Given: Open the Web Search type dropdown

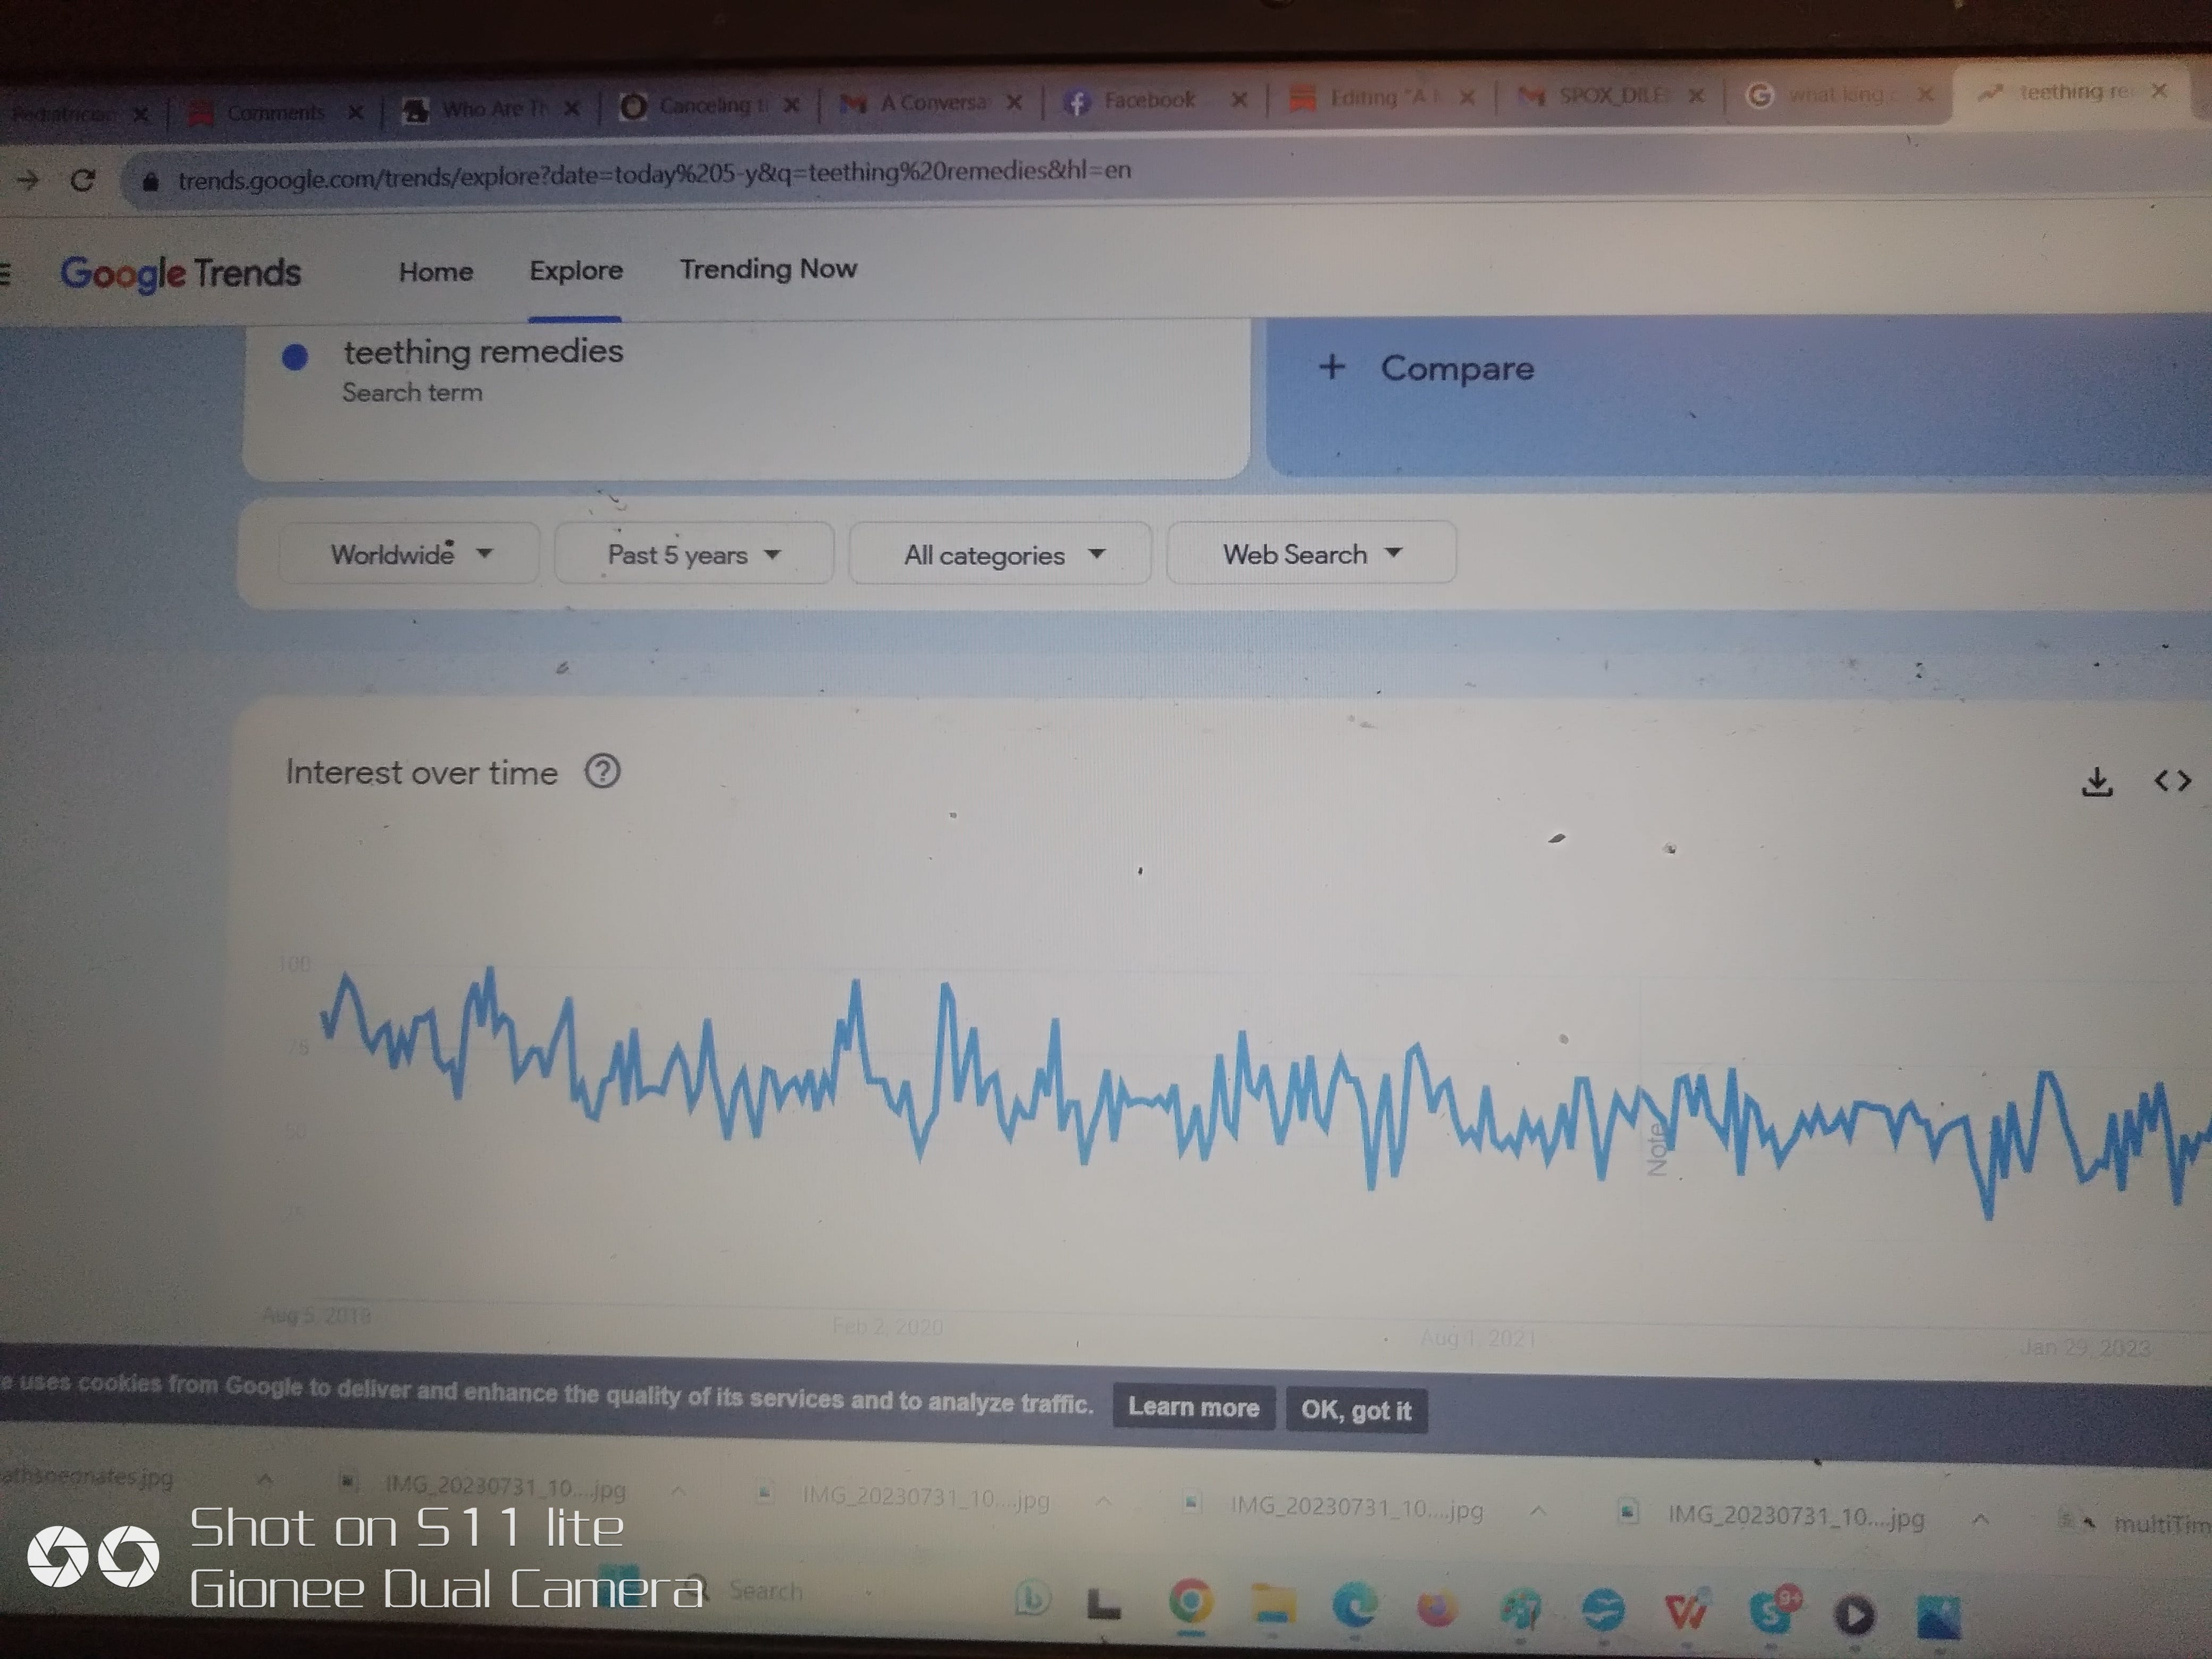Looking at the screenshot, I should point(1311,553).
